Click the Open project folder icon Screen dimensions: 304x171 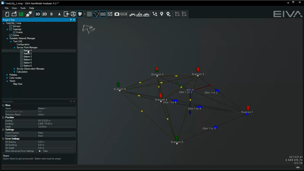coord(14,14)
